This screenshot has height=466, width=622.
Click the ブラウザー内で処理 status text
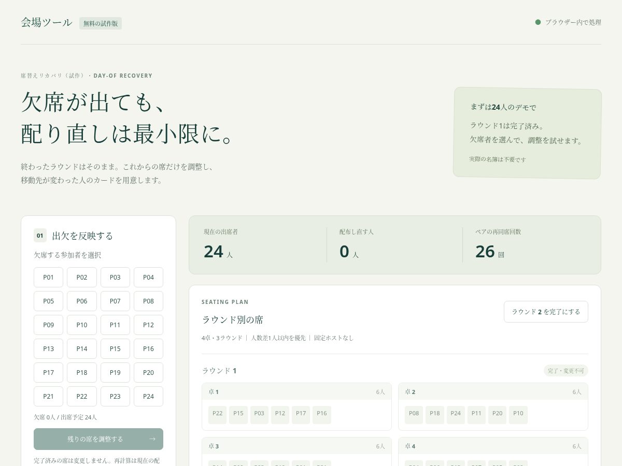click(x=573, y=22)
